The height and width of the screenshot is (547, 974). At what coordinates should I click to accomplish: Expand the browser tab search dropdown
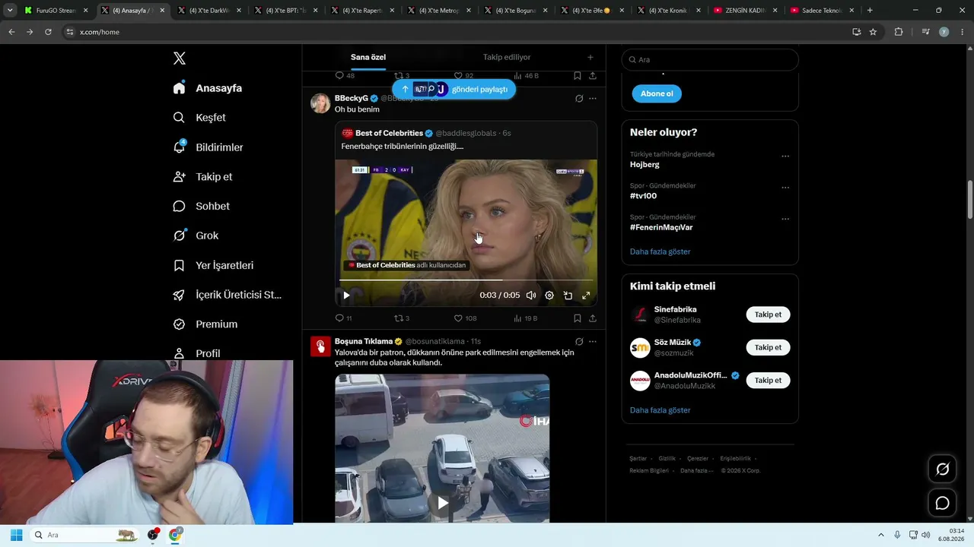(10, 11)
